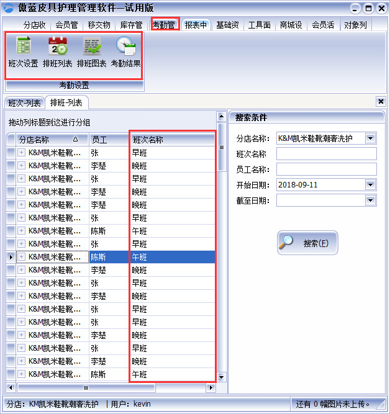Open 排班列表 schedule list icon
This screenshot has width=390, height=414.
click(x=58, y=52)
